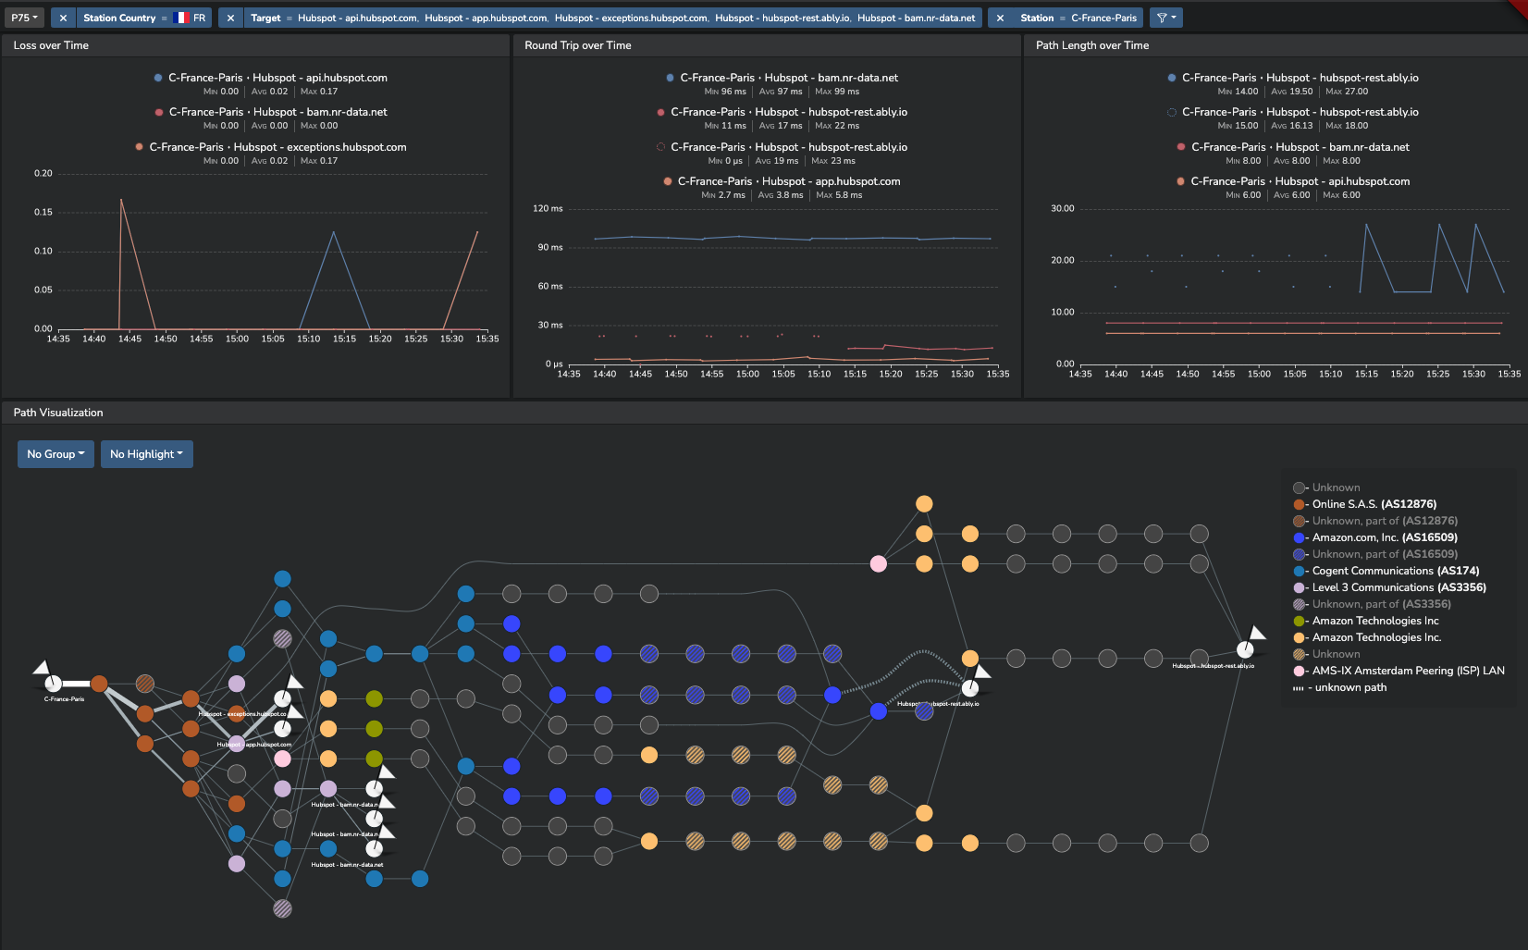Toggle bam.nr-data.net series in Round Trip chart
Viewport: 1528px width, 950px height.
pyautogui.click(x=782, y=78)
